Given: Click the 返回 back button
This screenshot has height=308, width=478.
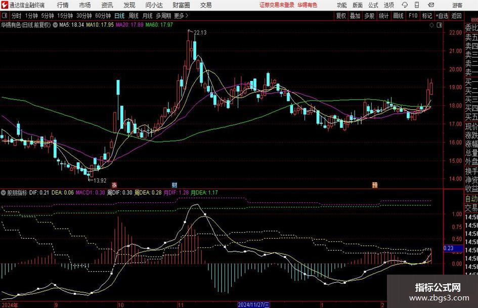Looking at the screenshot, I should 456,16.
